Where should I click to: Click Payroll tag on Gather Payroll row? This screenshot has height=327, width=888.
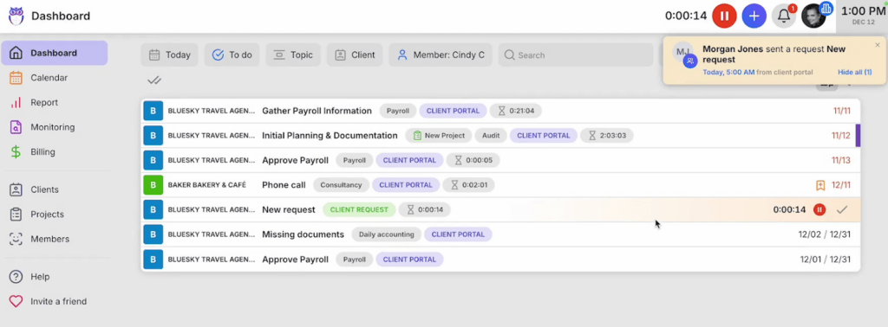point(397,111)
